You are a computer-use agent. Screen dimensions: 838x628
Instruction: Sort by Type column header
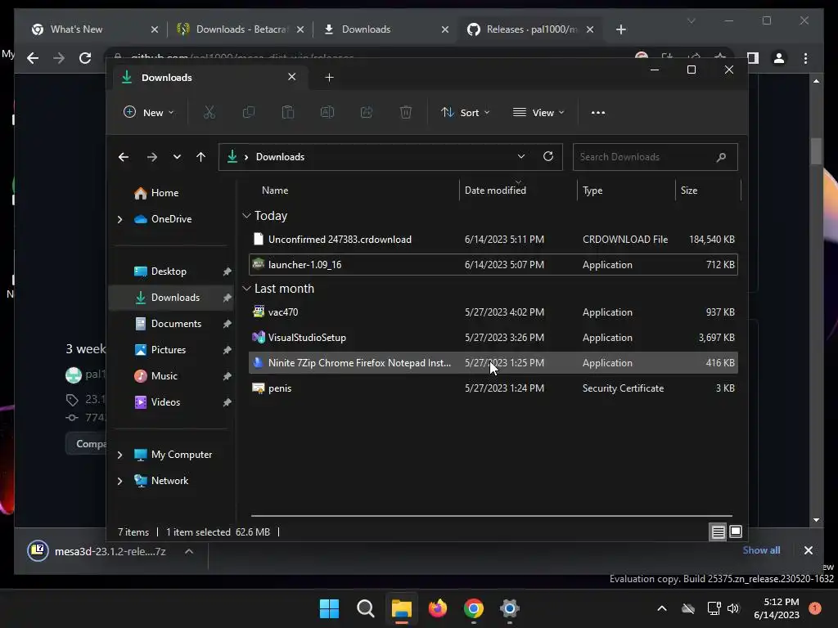click(x=592, y=190)
